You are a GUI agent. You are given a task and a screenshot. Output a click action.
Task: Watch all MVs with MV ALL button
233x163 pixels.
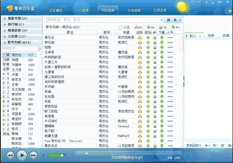click(x=163, y=27)
